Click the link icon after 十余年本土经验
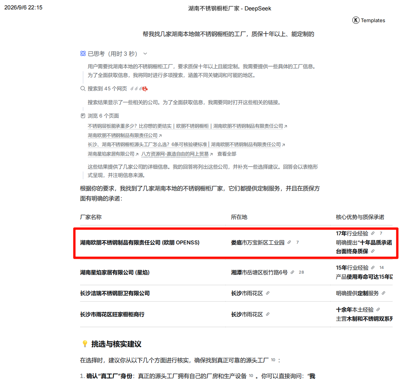The height and width of the screenshot is (381, 404). coord(378,309)
